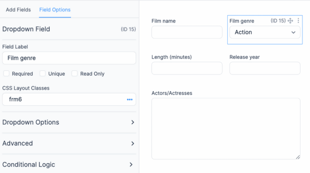
Task: Enable the Required checkbox
Action: (x=6, y=73)
